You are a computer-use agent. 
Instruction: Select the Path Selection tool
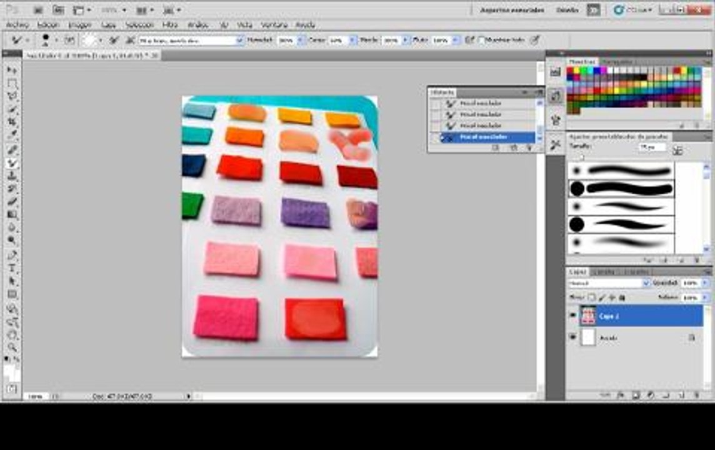tap(12, 281)
